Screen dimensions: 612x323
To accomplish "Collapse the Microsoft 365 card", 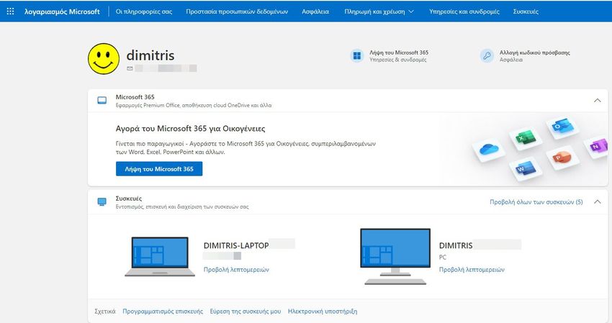I will [597, 101].
